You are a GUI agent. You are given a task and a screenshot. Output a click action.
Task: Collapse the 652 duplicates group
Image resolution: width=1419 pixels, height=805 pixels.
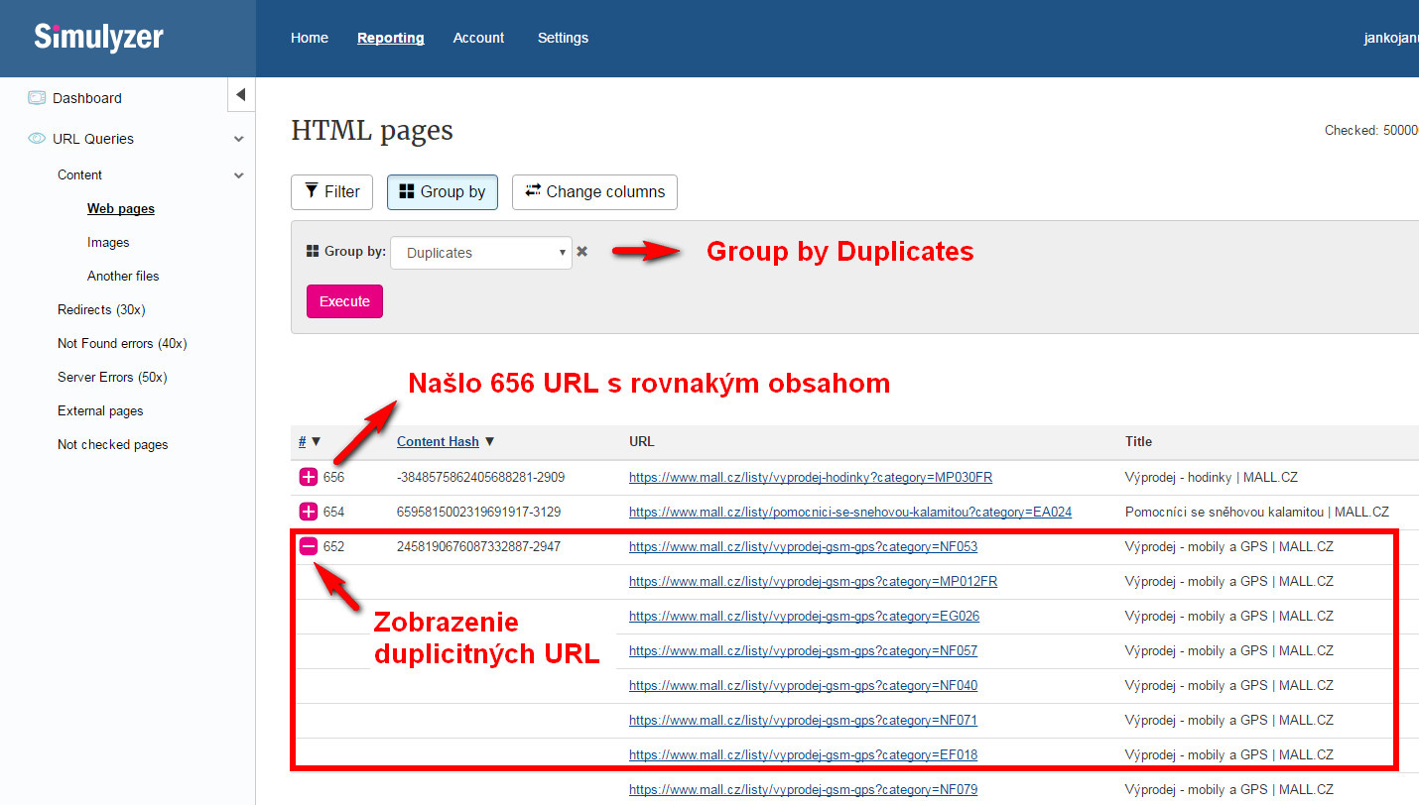(309, 546)
